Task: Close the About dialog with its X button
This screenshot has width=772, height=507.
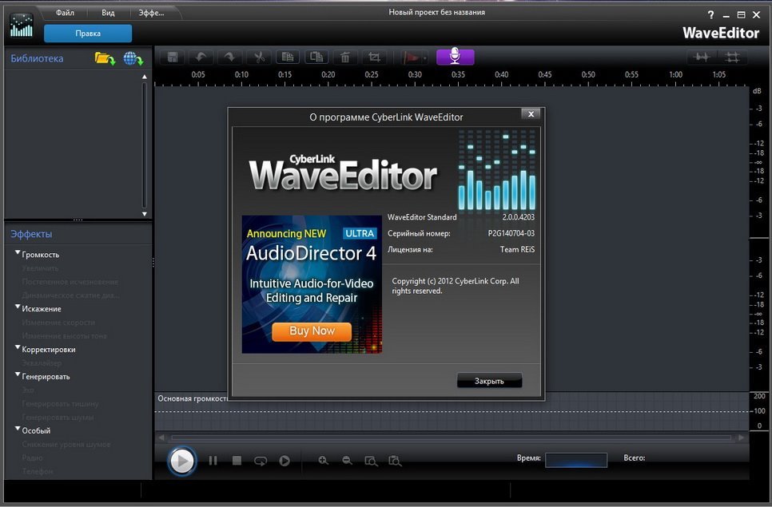Action: coord(531,114)
